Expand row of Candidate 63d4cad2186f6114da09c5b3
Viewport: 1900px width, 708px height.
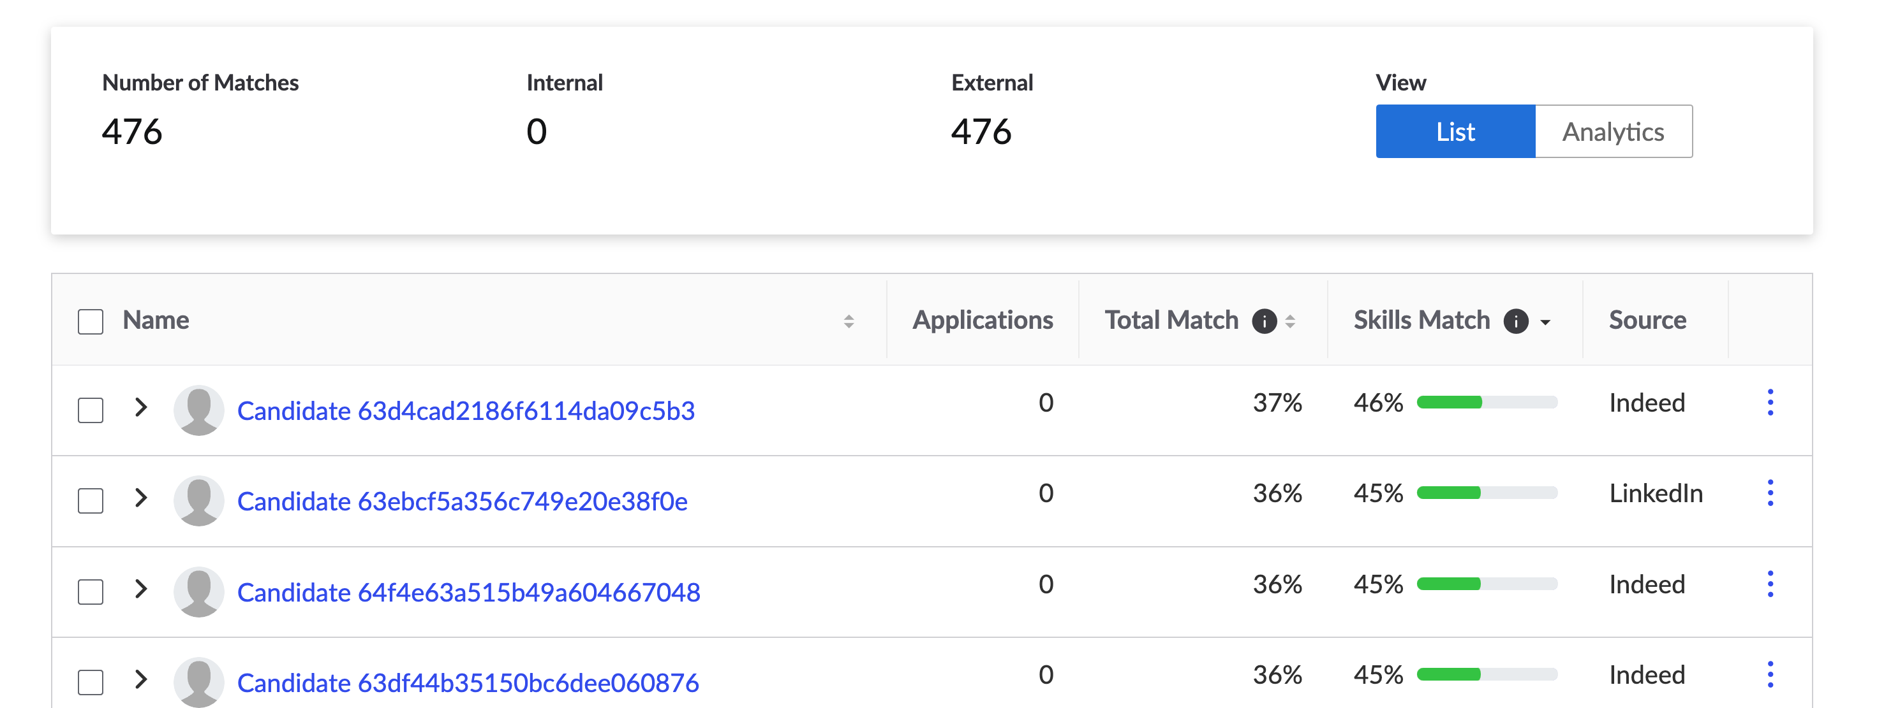pyautogui.click(x=141, y=407)
